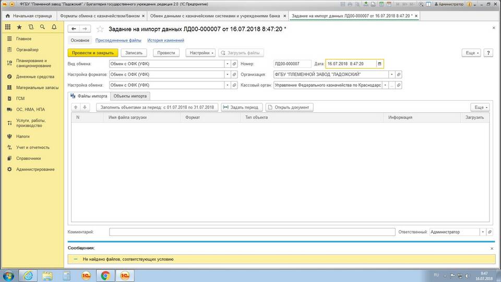Expand the top Еще menu beside the help button
Viewport: 501px width, 282px height.
tap(471, 53)
